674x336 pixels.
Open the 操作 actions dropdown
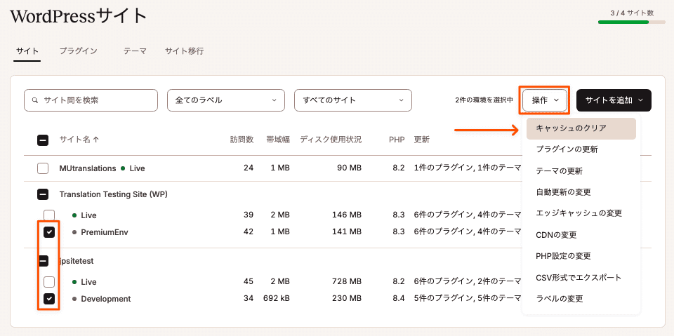click(x=545, y=100)
